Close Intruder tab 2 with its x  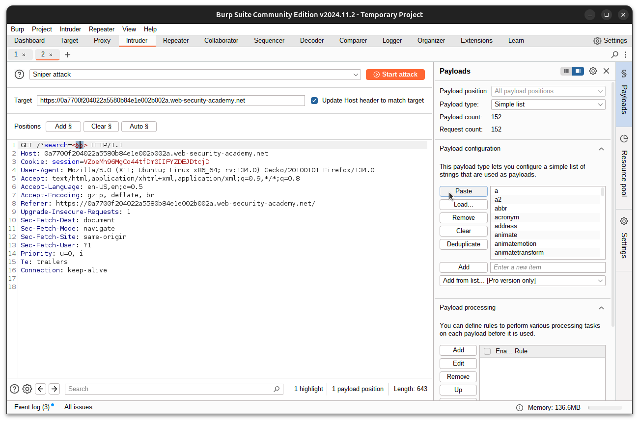click(x=51, y=54)
